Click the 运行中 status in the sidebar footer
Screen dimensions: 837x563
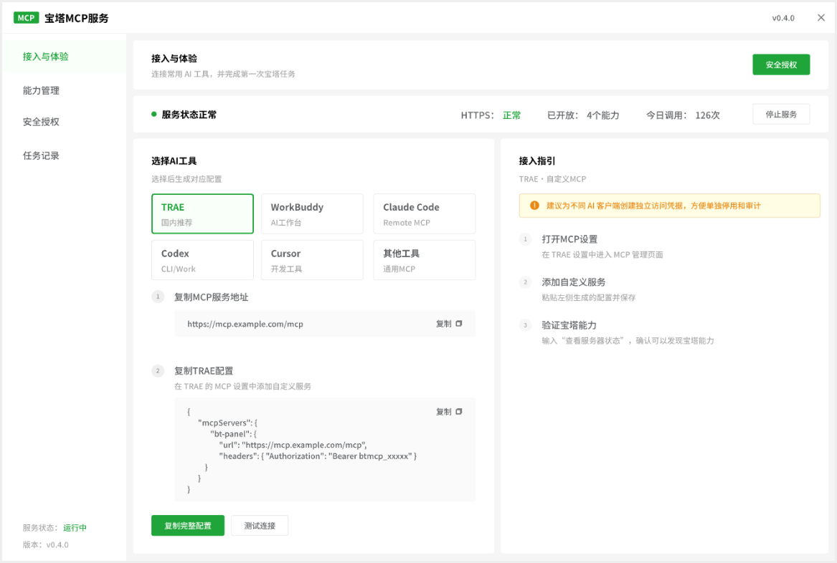tap(75, 528)
